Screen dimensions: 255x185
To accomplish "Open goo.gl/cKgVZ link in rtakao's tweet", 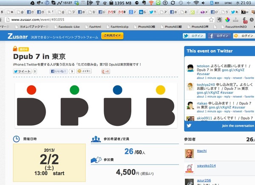I will pyautogui.click(x=220, y=108).
